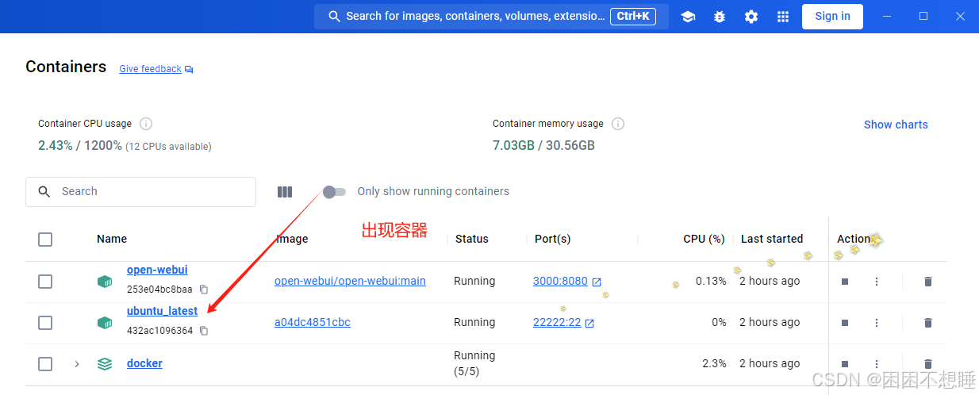Focus the top search bar for images and containers
Image resolution: width=979 pixels, height=395 pixels.
tap(491, 16)
